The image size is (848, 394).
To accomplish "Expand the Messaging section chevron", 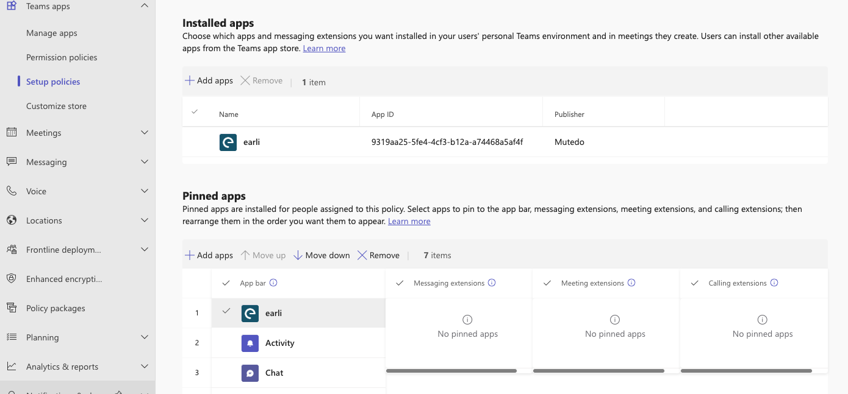I will (x=145, y=162).
